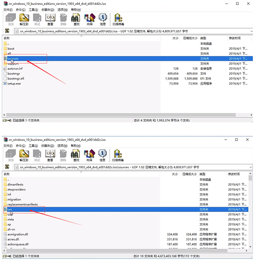
Task: Click Delete (删除) icon in lower window
Action: [x=63, y=156]
